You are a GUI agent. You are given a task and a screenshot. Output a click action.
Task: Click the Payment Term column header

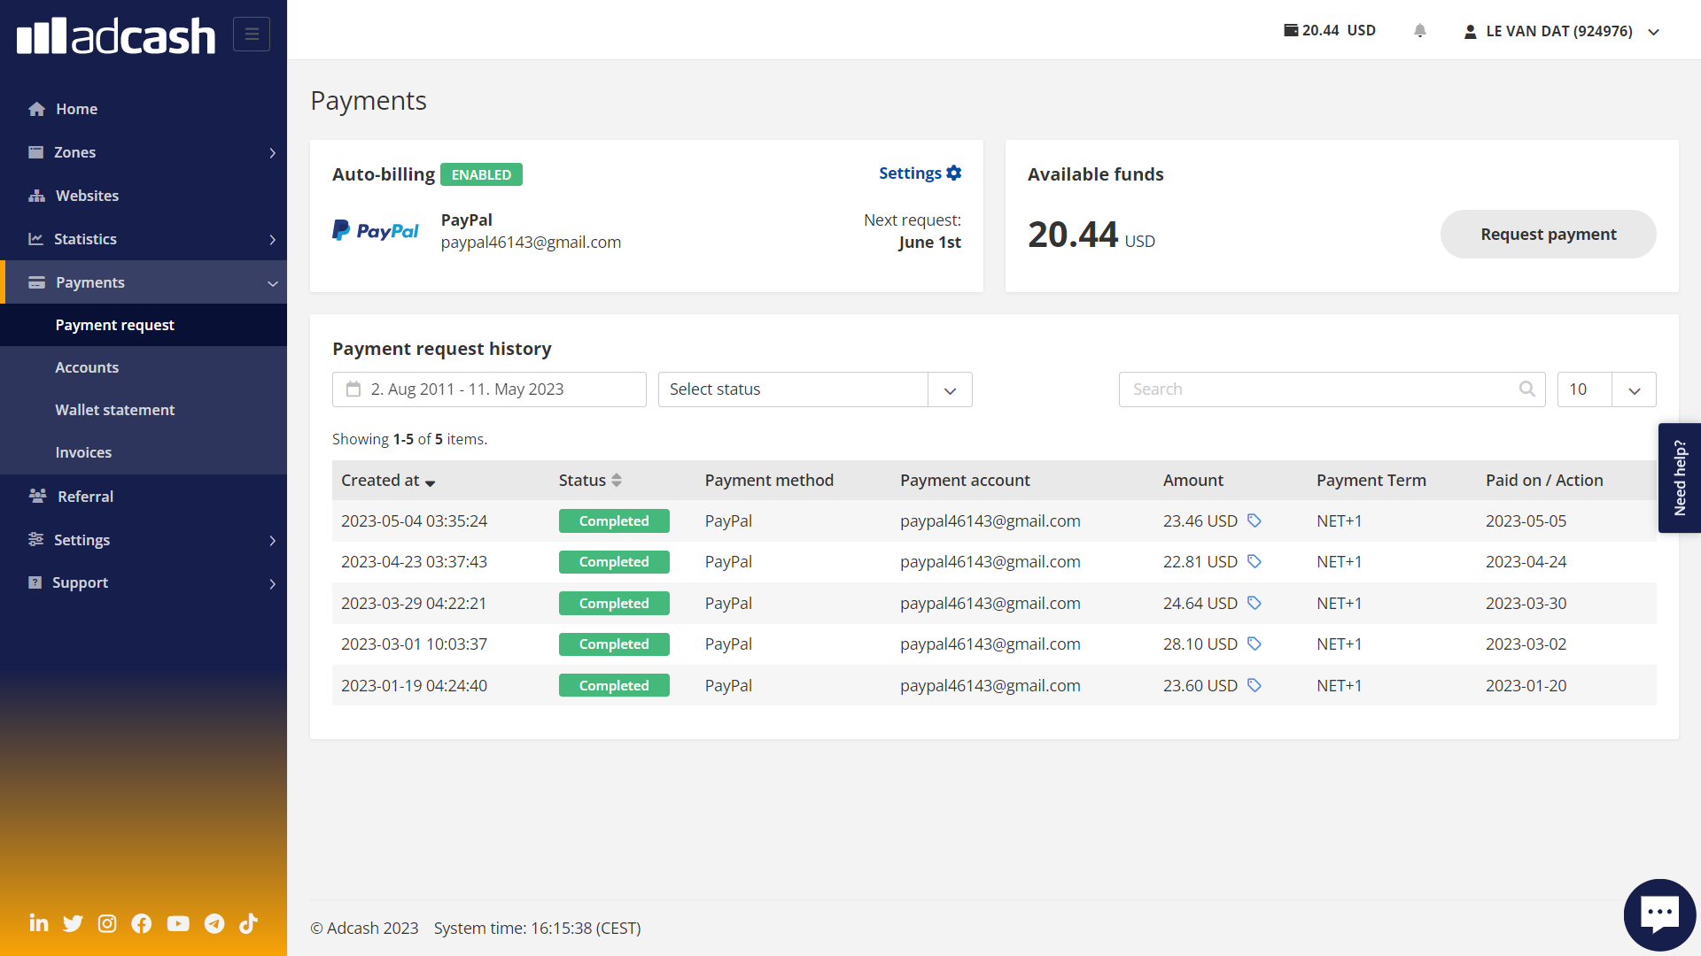coord(1371,480)
